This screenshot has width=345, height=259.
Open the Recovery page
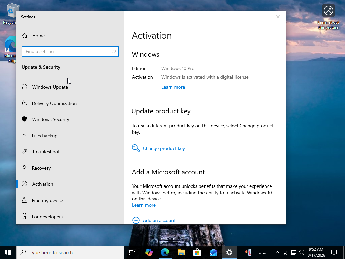tap(70, 168)
